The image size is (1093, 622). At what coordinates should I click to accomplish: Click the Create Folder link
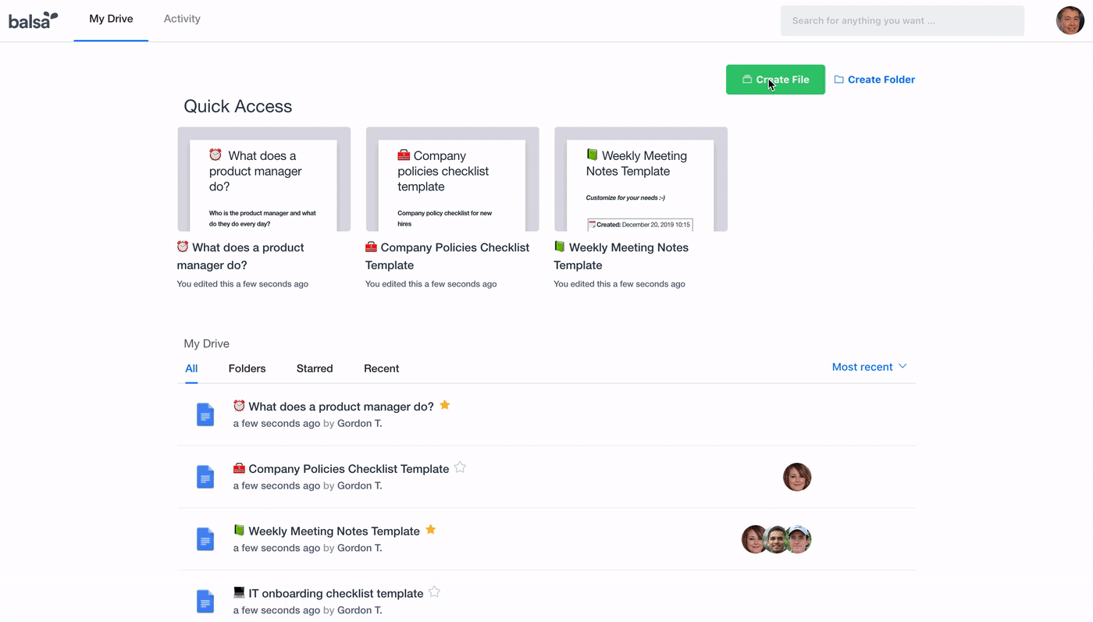point(874,80)
